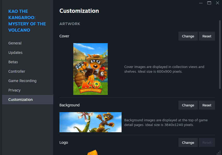Change the Background image
Viewport: 222px width, 155px height.
[188, 105]
